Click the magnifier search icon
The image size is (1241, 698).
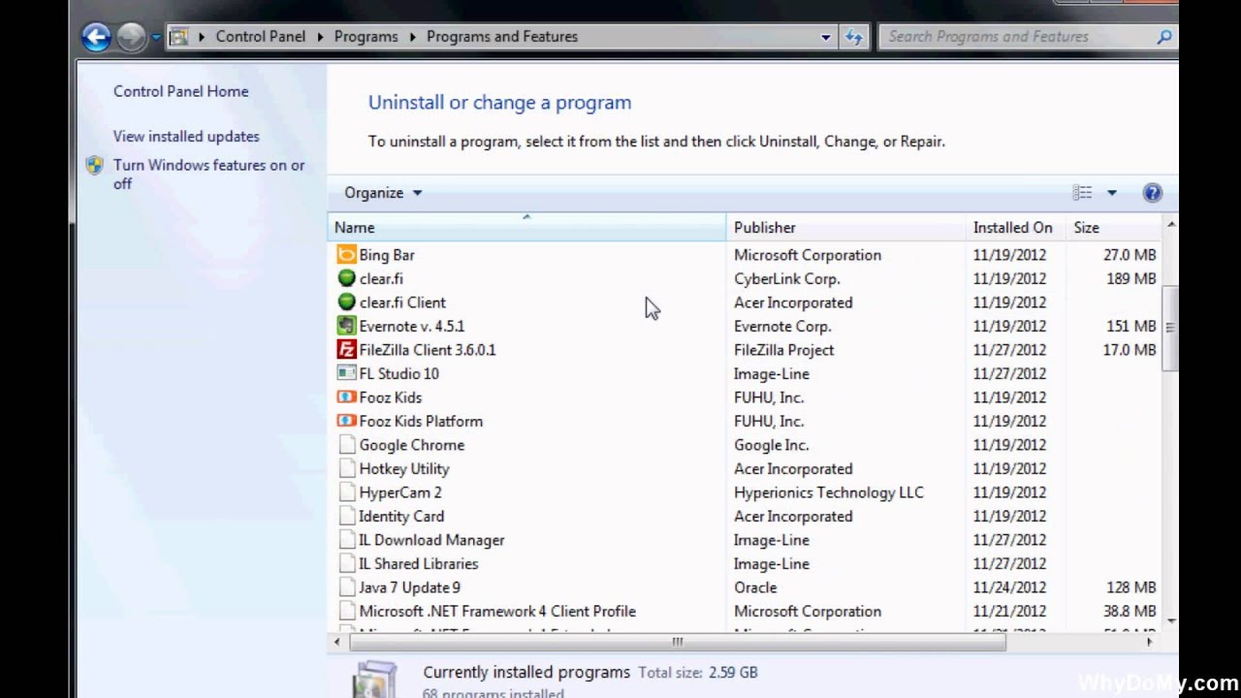pyautogui.click(x=1164, y=37)
